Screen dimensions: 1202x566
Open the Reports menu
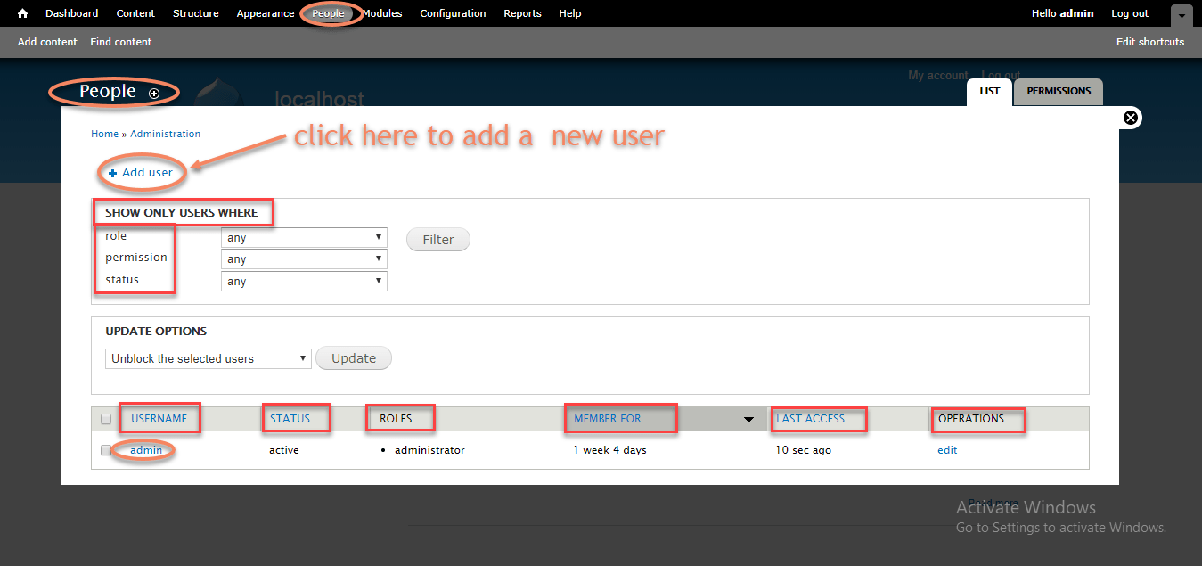pyautogui.click(x=522, y=13)
